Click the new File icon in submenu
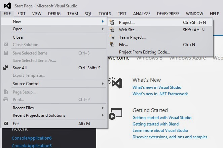 pos(112,44)
